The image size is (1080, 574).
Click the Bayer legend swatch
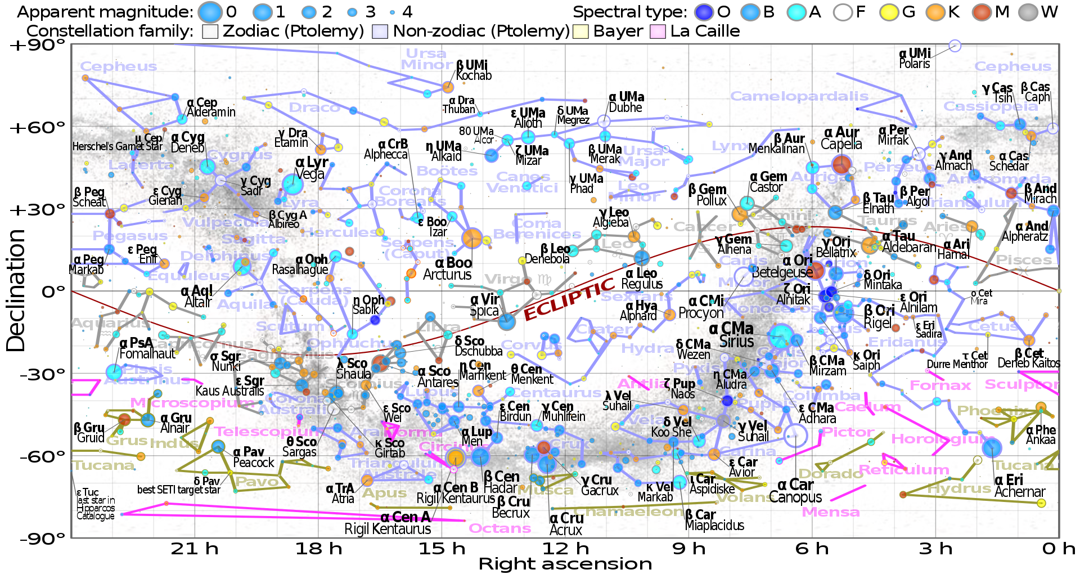[x=580, y=32]
